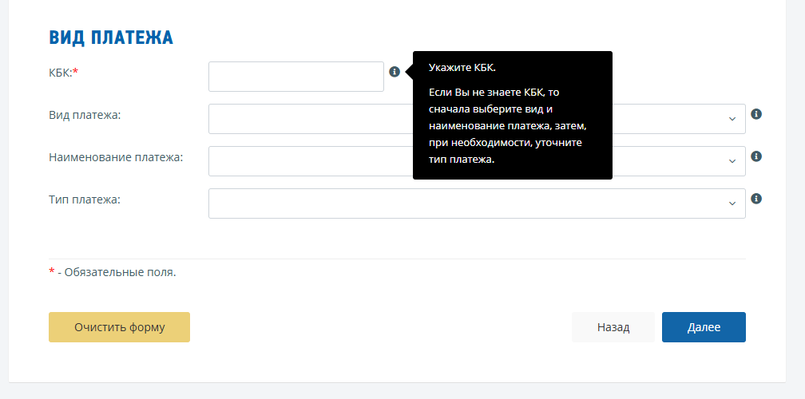Go back with the Назад button

click(x=613, y=327)
